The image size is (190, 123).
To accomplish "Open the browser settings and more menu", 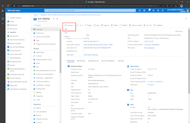I will click(187, 6).
